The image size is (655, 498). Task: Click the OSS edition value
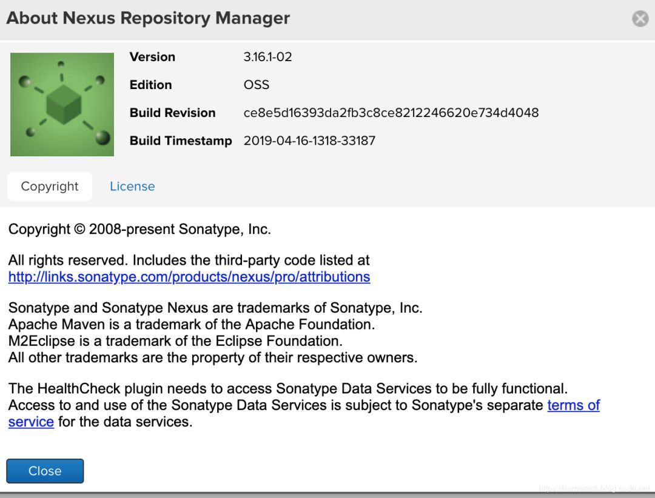(x=256, y=85)
